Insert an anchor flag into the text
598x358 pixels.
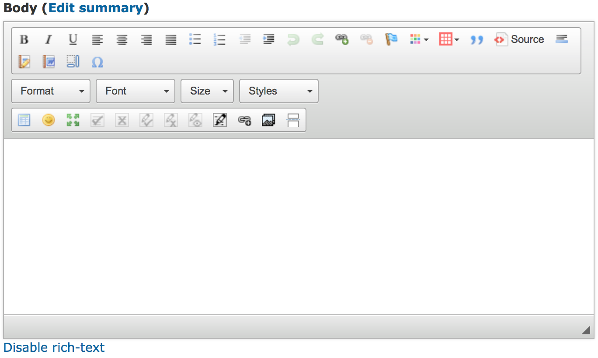[390, 39]
